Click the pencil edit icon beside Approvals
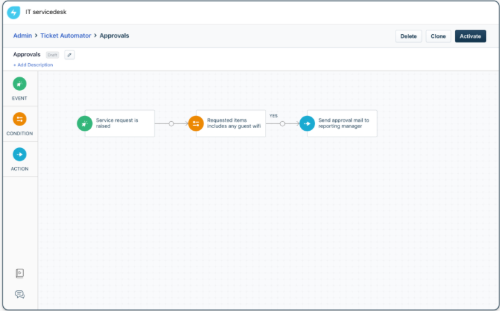 pyautogui.click(x=70, y=55)
